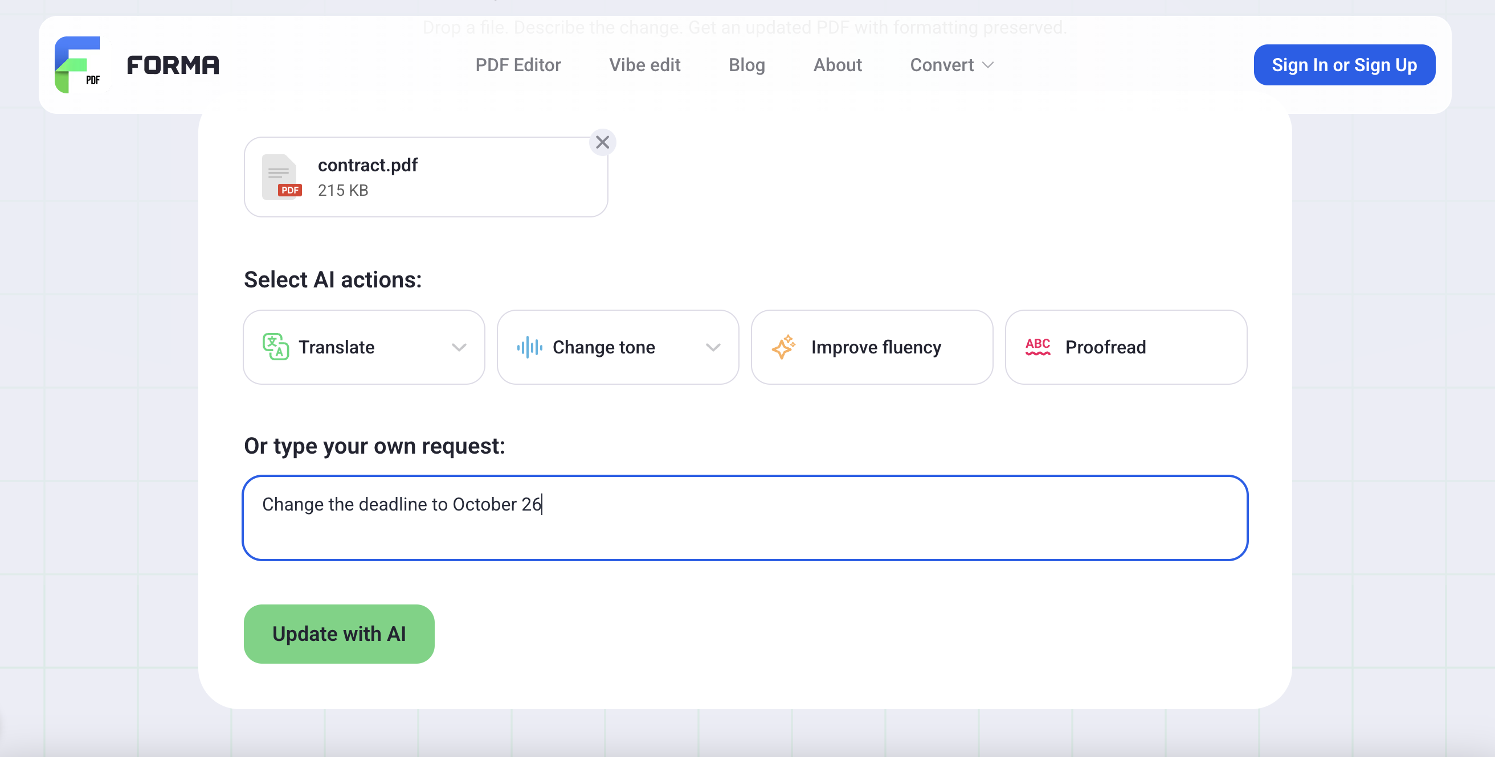Click the Translate language icon
Image resolution: width=1495 pixels, height=757 pixels.
tap(276, 347)
